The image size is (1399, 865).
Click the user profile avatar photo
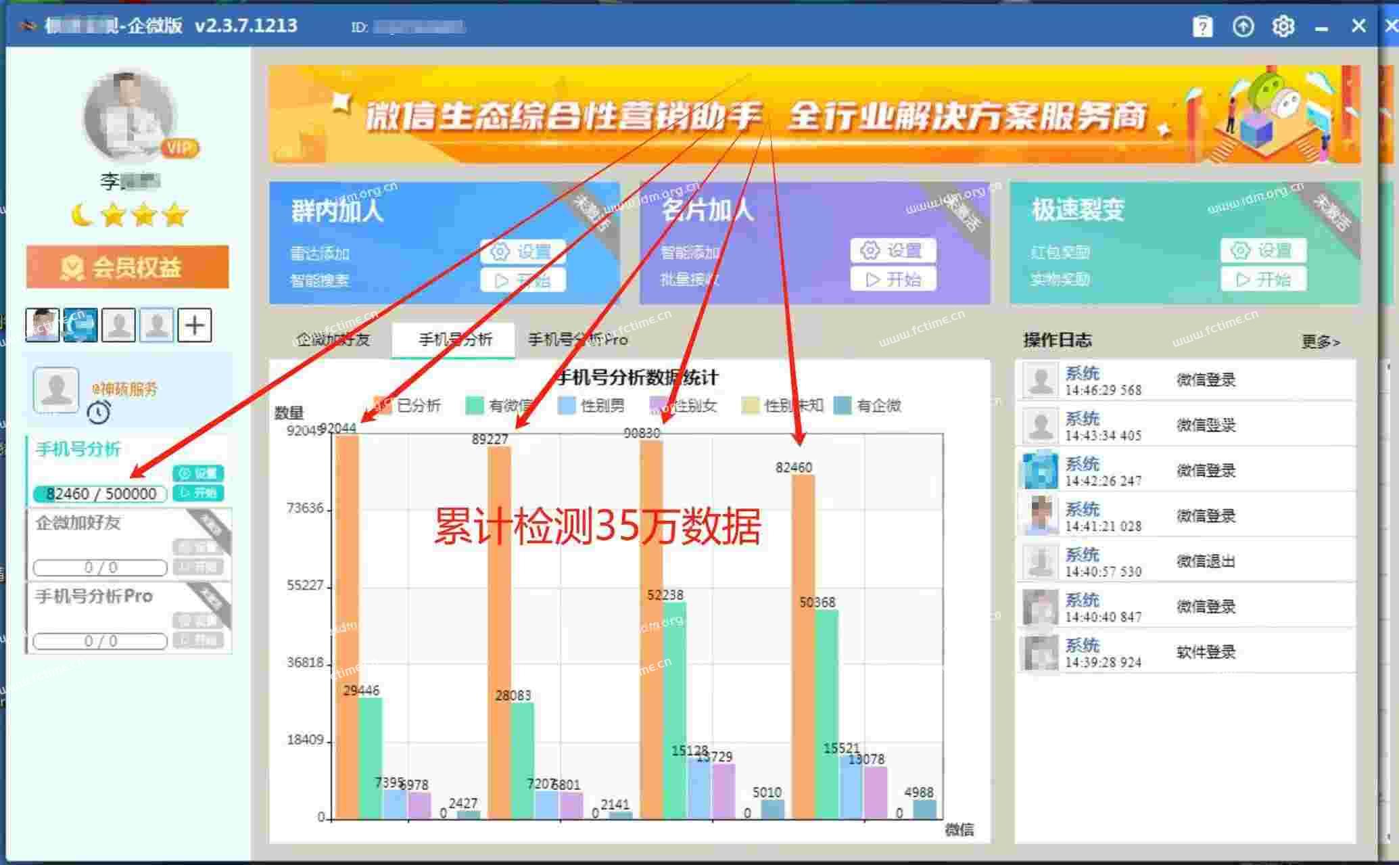[x=130, y=115]
